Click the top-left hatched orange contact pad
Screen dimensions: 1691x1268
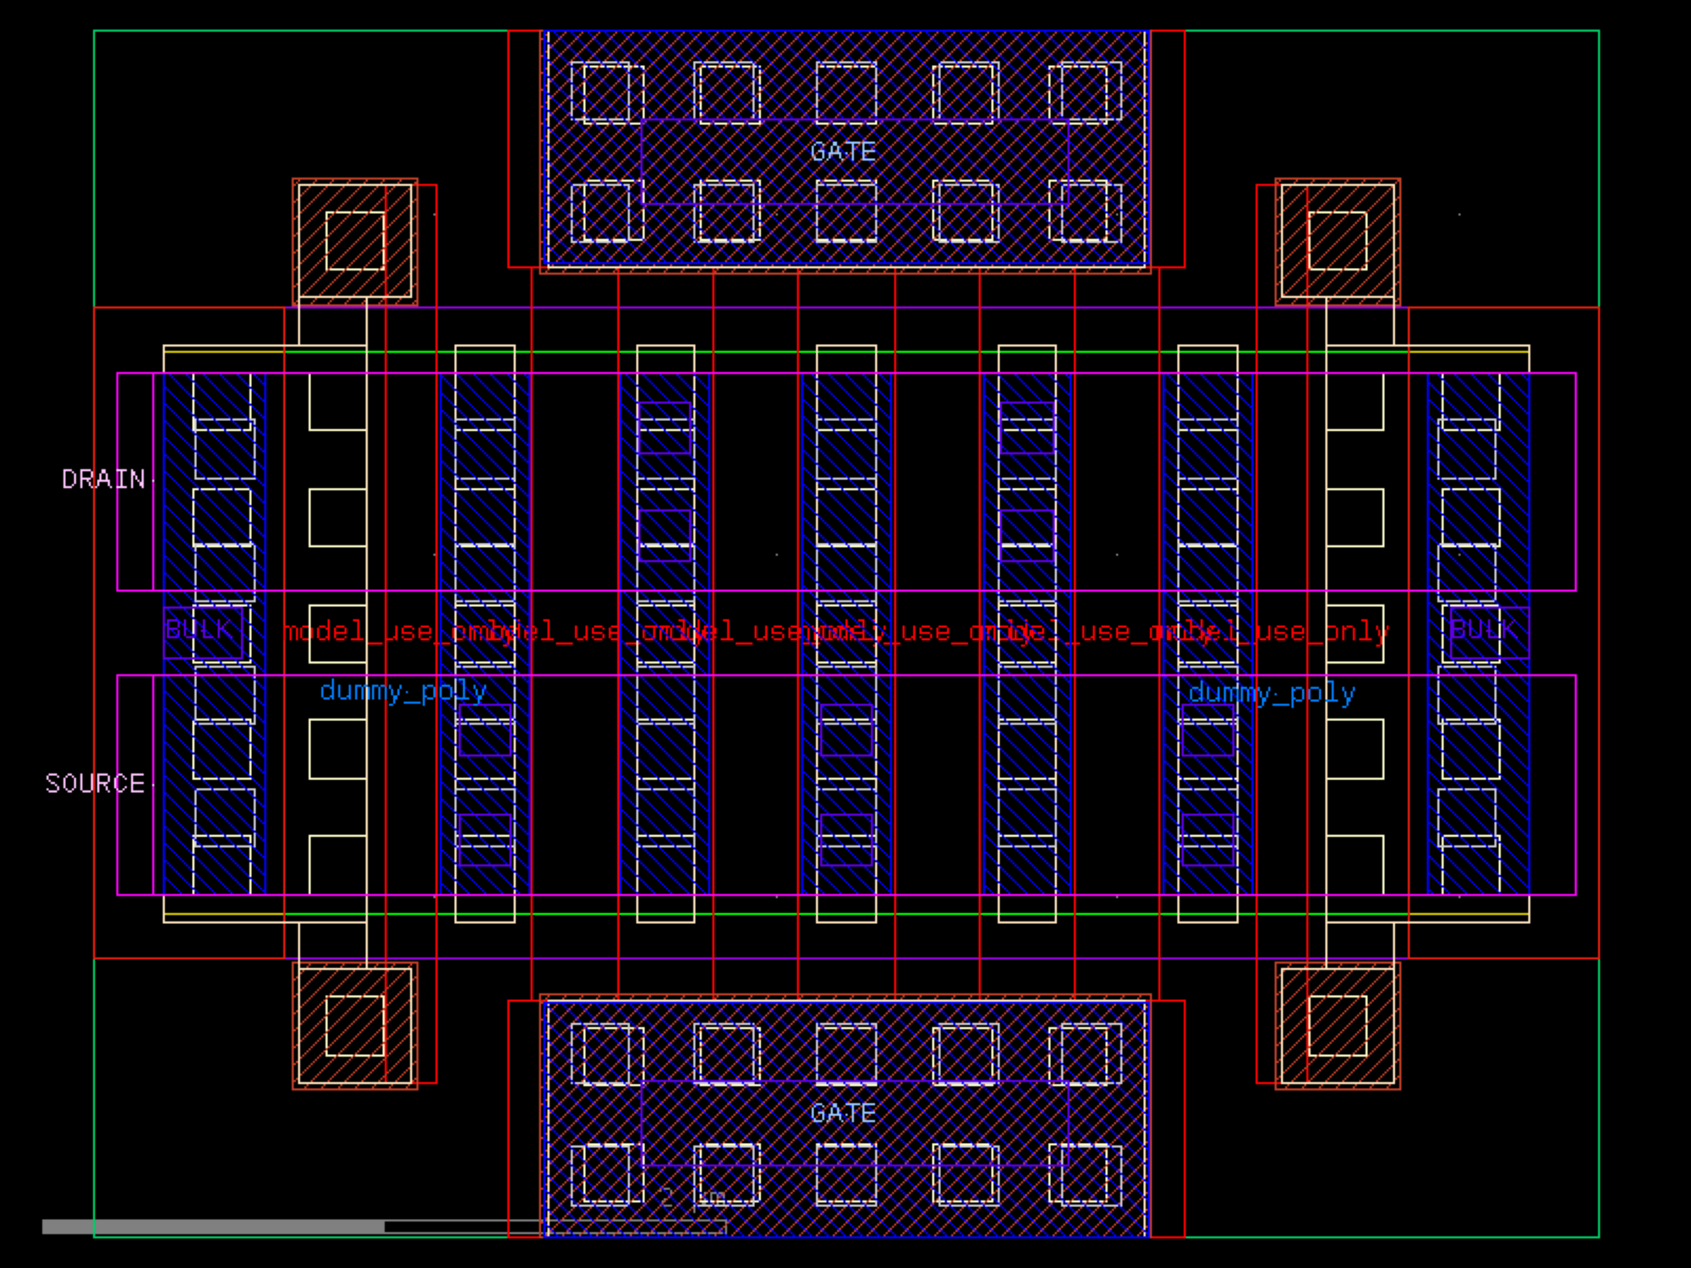click(x=355, y=241)
